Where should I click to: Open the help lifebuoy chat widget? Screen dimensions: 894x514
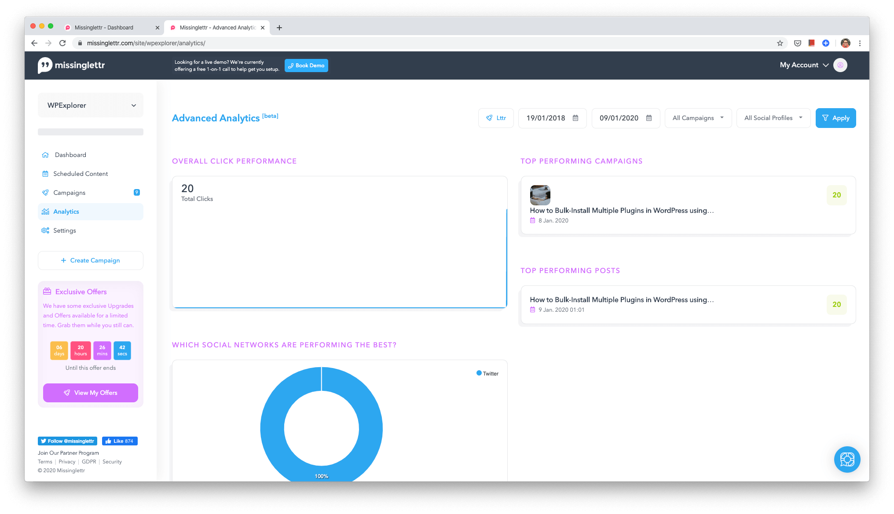[847, 459]
